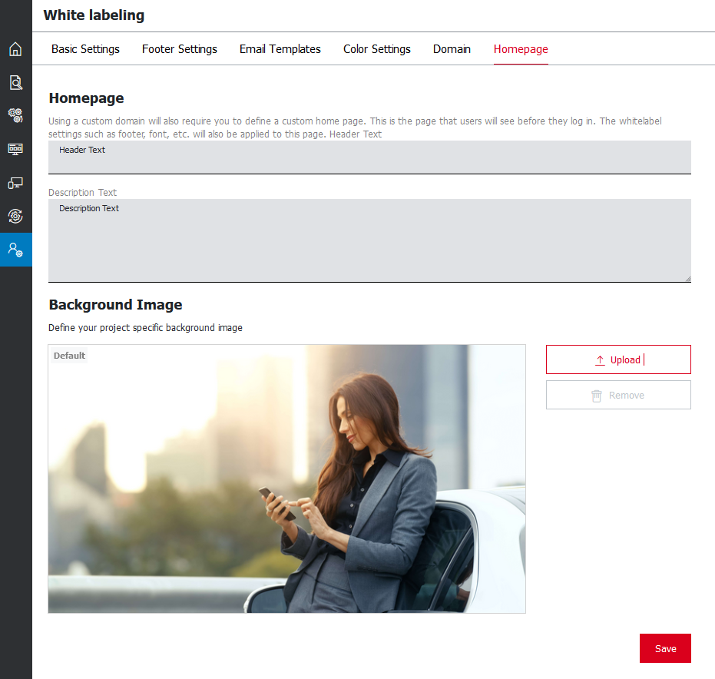Image resolution: width=715 pixels, height=679 pixels.
Task: Select the Homepage tab
Action: pos(521,49)
